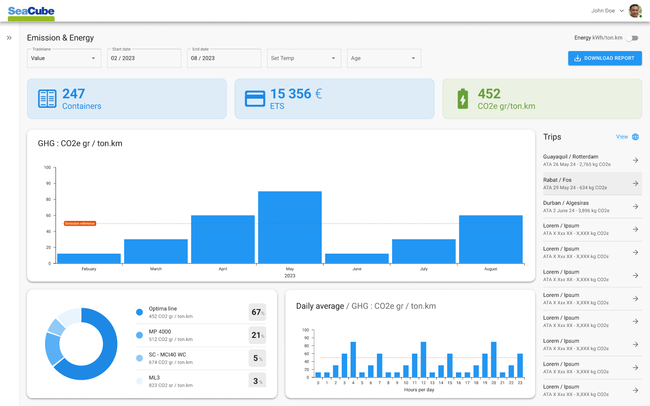Click the MP 4000 legend dot

(139, 335)
